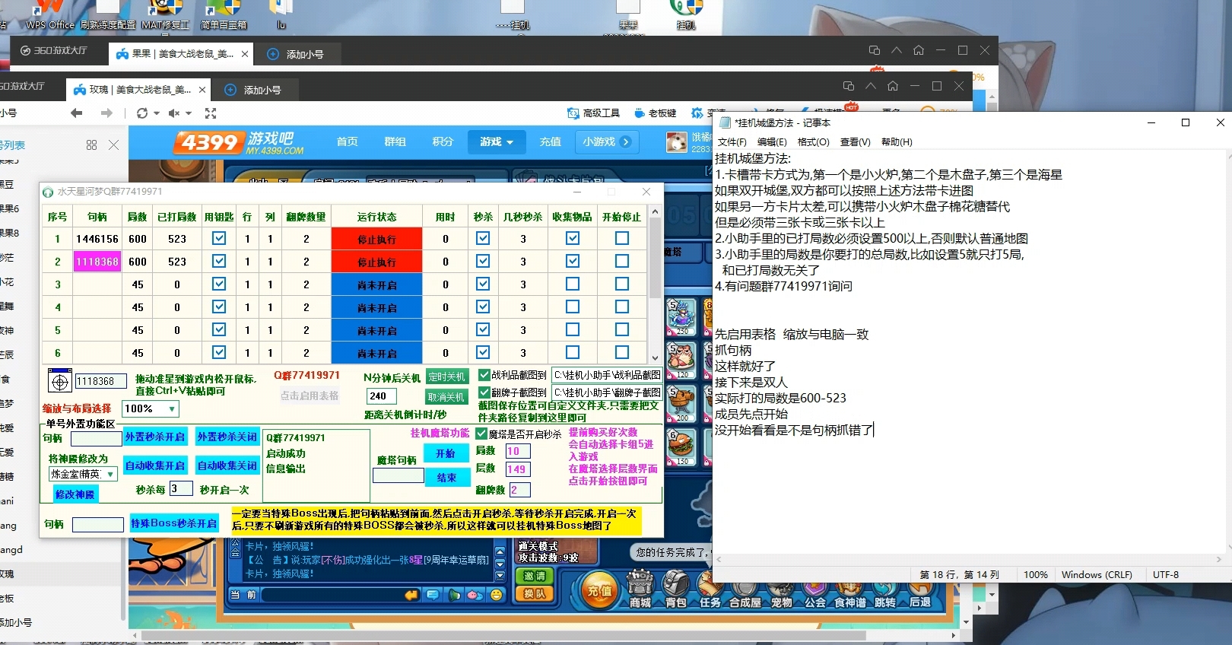Image resolution: width=1232 pixels, height=645 pixels.
Task: Close the account list side panel
Action: (113, 145)
